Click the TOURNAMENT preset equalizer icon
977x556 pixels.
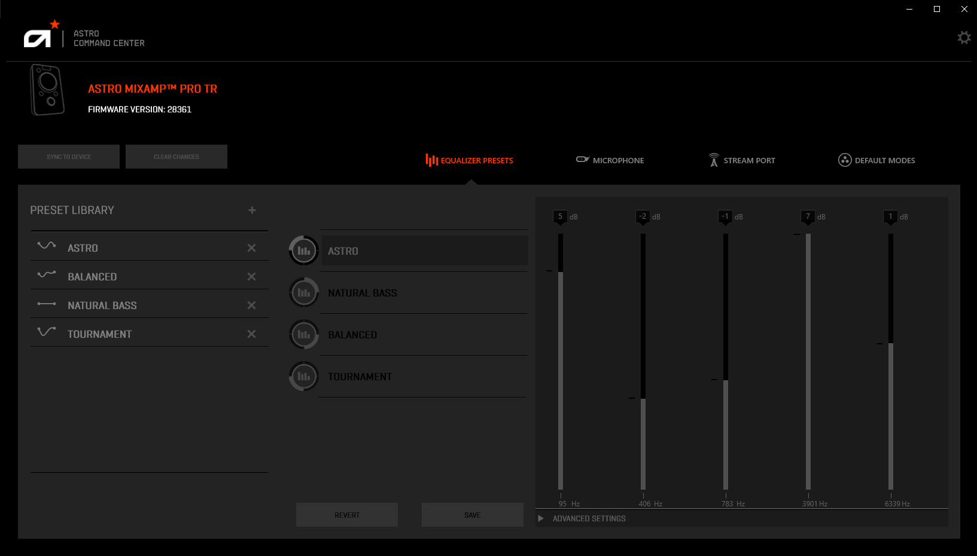(303, 376)
